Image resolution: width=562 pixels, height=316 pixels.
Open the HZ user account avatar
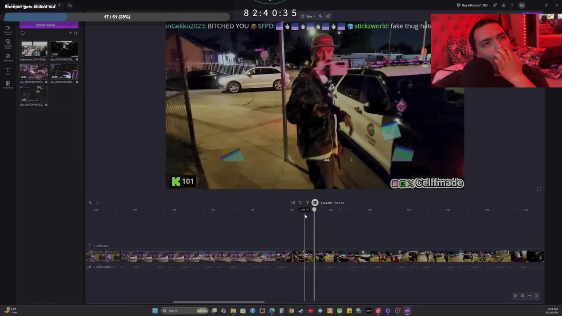point(522,5)
